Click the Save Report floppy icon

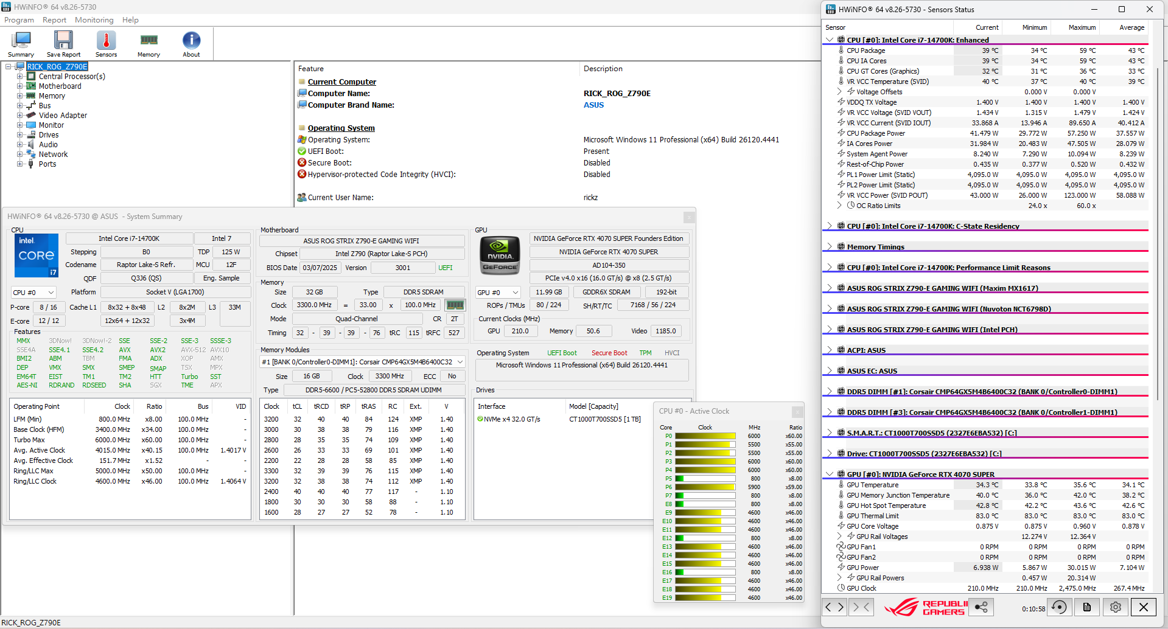(x=63, y=44)
